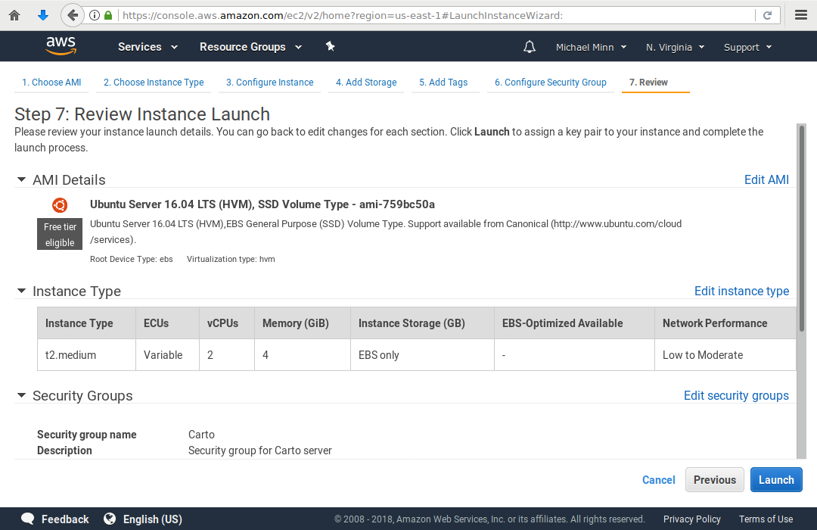This screenshot has height=530, width=817.
Task: Collapse the Instance Type section
Action: pos(21,291)
